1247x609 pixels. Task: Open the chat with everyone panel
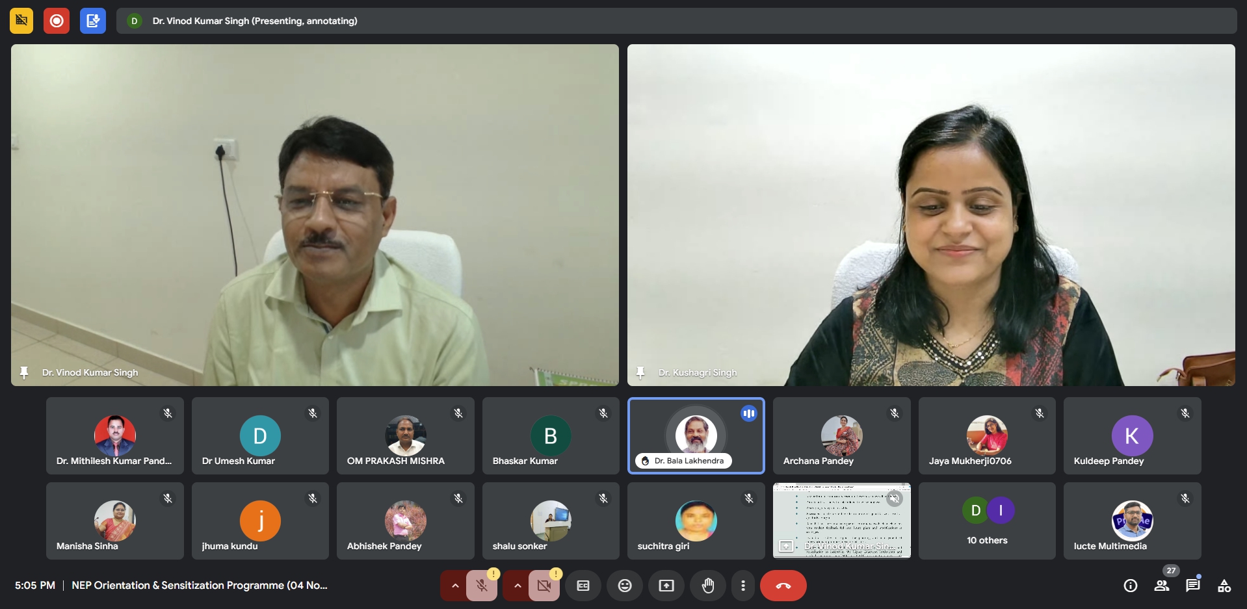(x=1192, y=586)
